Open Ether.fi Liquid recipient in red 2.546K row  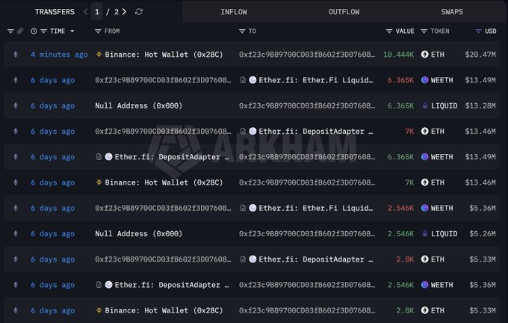click(316, 208)
